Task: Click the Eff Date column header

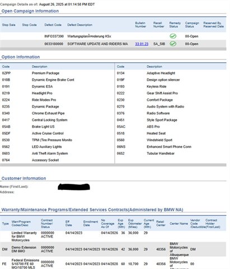Action: (x=68, y=224)
